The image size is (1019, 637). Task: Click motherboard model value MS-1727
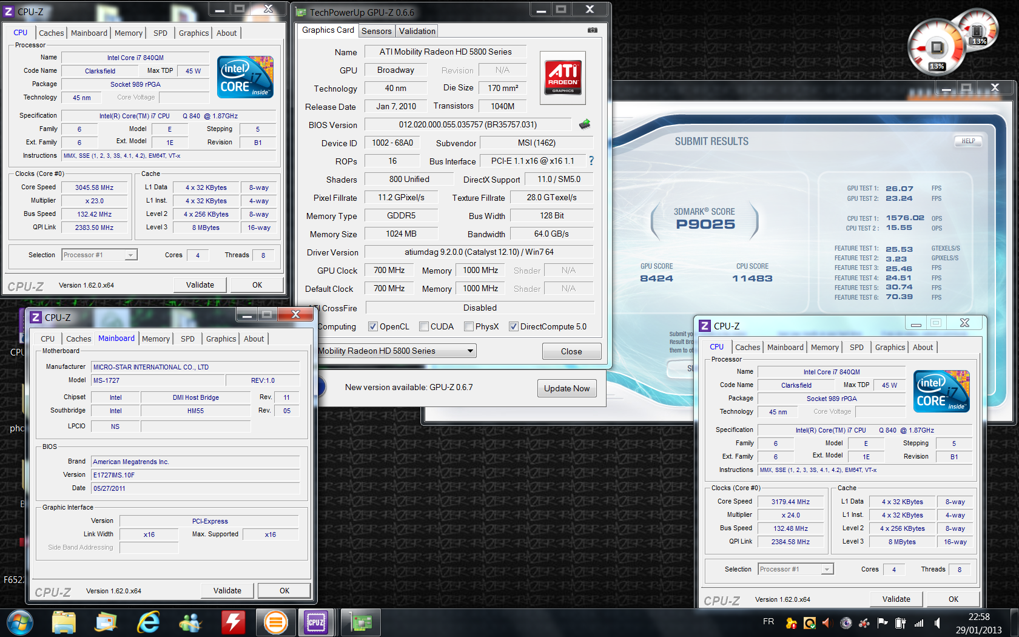[158, 380]
